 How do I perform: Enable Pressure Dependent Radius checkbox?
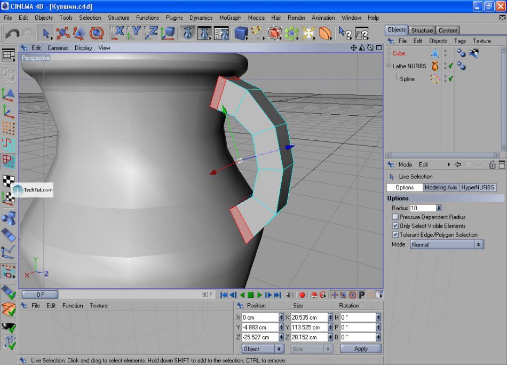pyautogui.click(x=395, y=217)
